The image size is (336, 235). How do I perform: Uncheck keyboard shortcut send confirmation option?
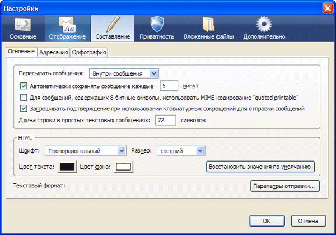click(x=24, y=108)
